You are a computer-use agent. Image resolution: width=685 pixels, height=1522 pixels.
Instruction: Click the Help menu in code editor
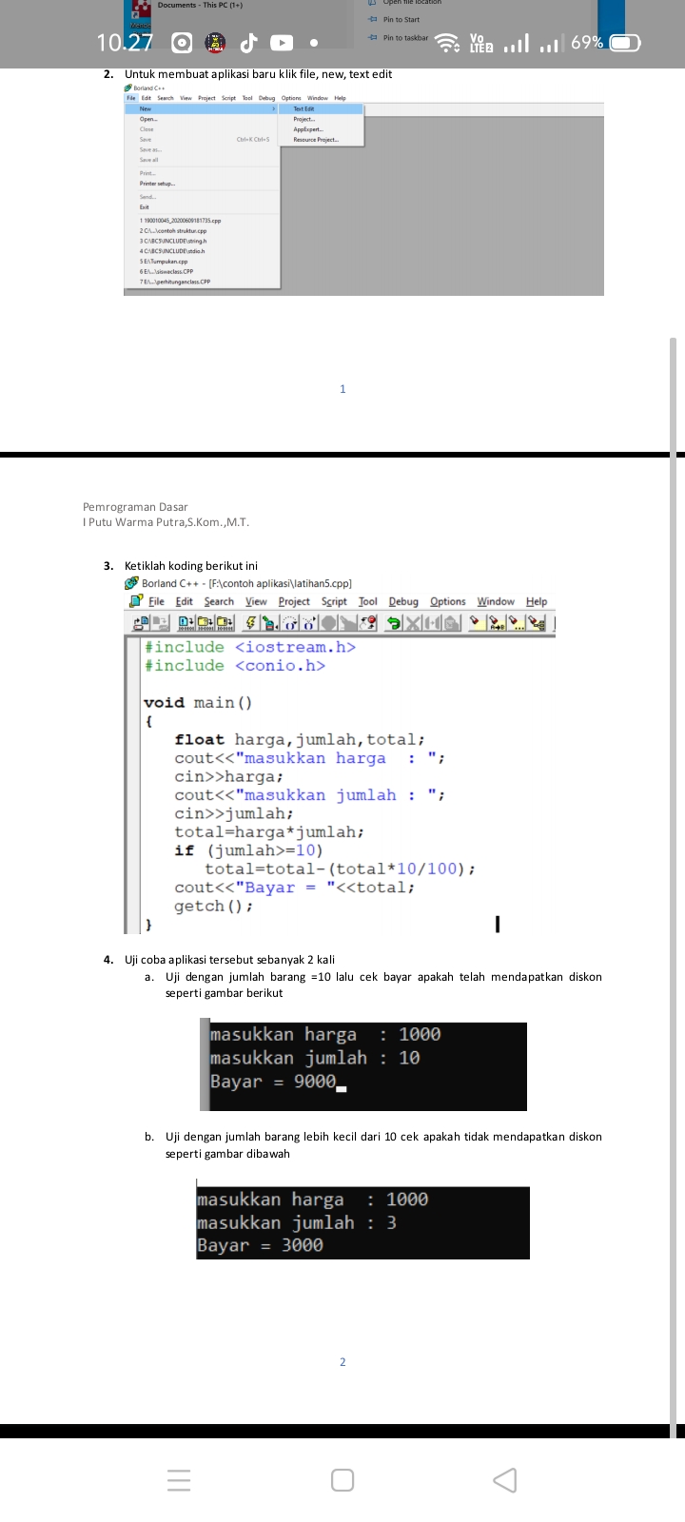point(537,601)
